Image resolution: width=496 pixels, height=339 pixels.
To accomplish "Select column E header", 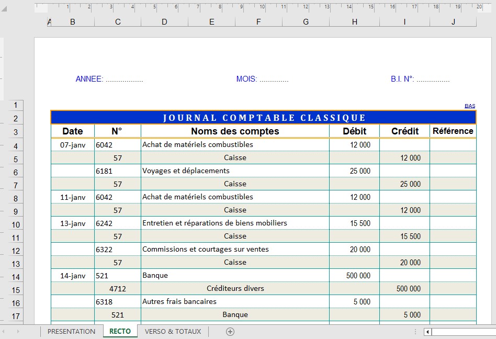I will pos(211,22).
